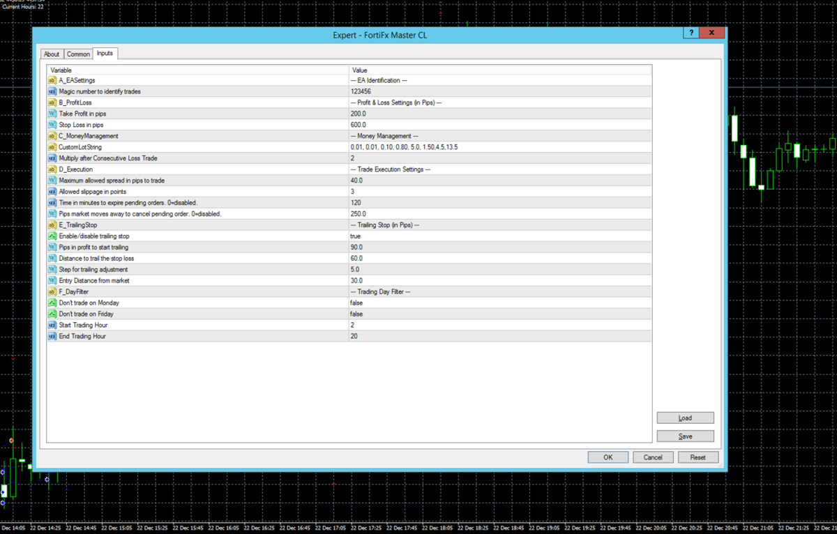The image size is (837, 534).
Task: Toggle the trailing stop value 'true'
Action: point(356,236)
